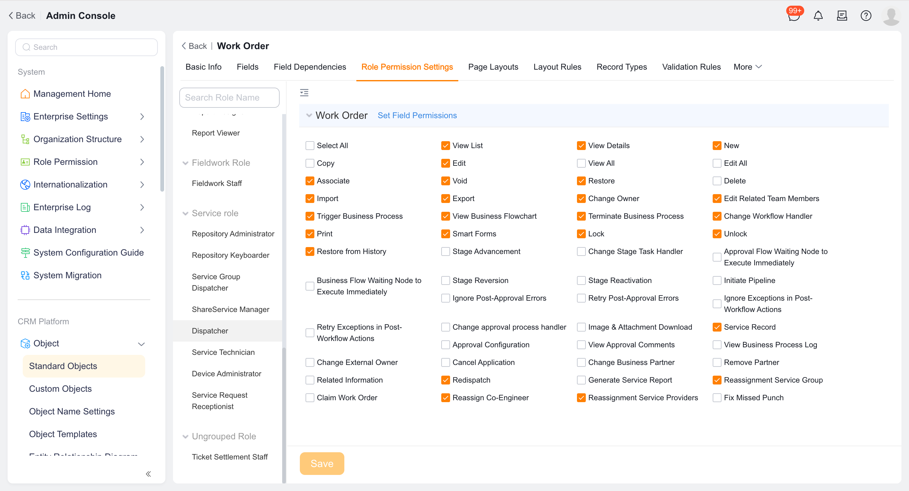Click the Enterprise Log icon
This screenshot has width=909, height=491.
(x=25, y=207)
